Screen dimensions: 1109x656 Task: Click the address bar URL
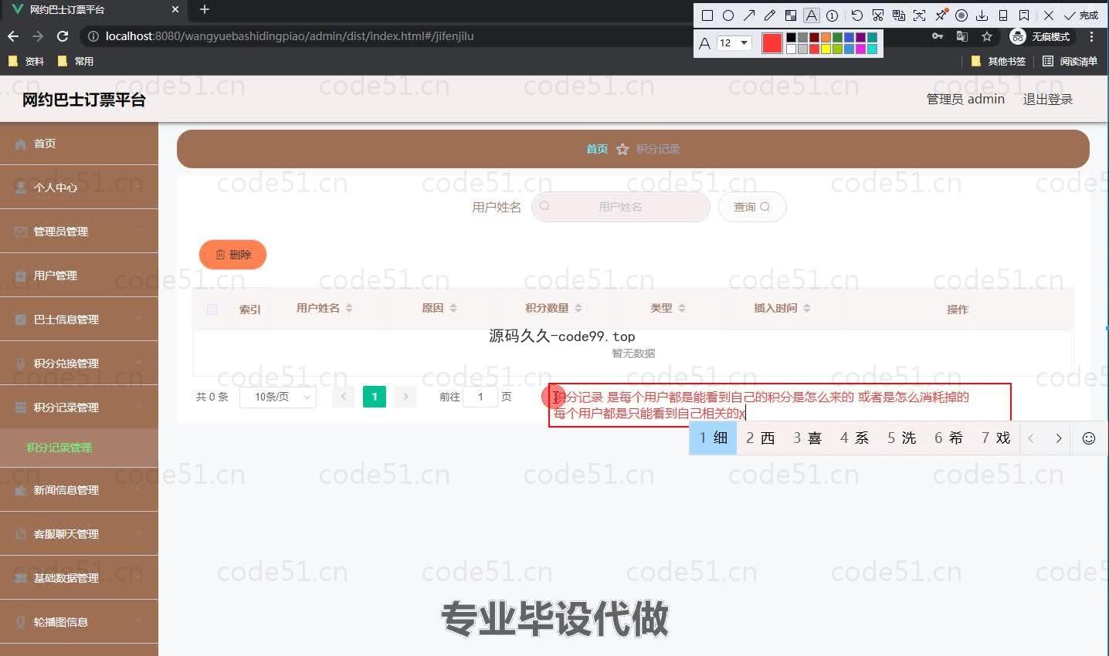click(x=290, y=36)
